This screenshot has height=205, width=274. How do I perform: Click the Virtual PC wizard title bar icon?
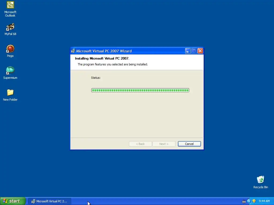click(73, 51)
